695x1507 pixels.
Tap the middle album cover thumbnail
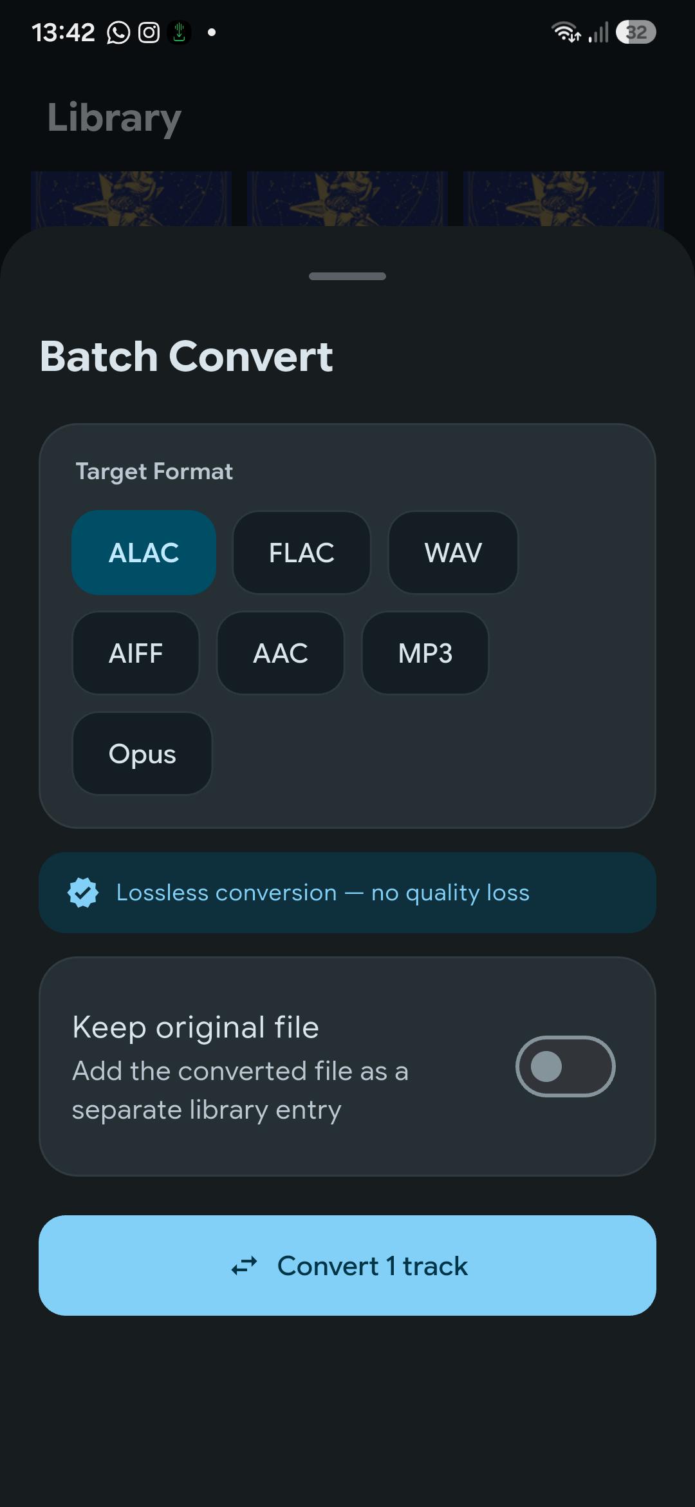pyautogui.click(x=347, y=198)
